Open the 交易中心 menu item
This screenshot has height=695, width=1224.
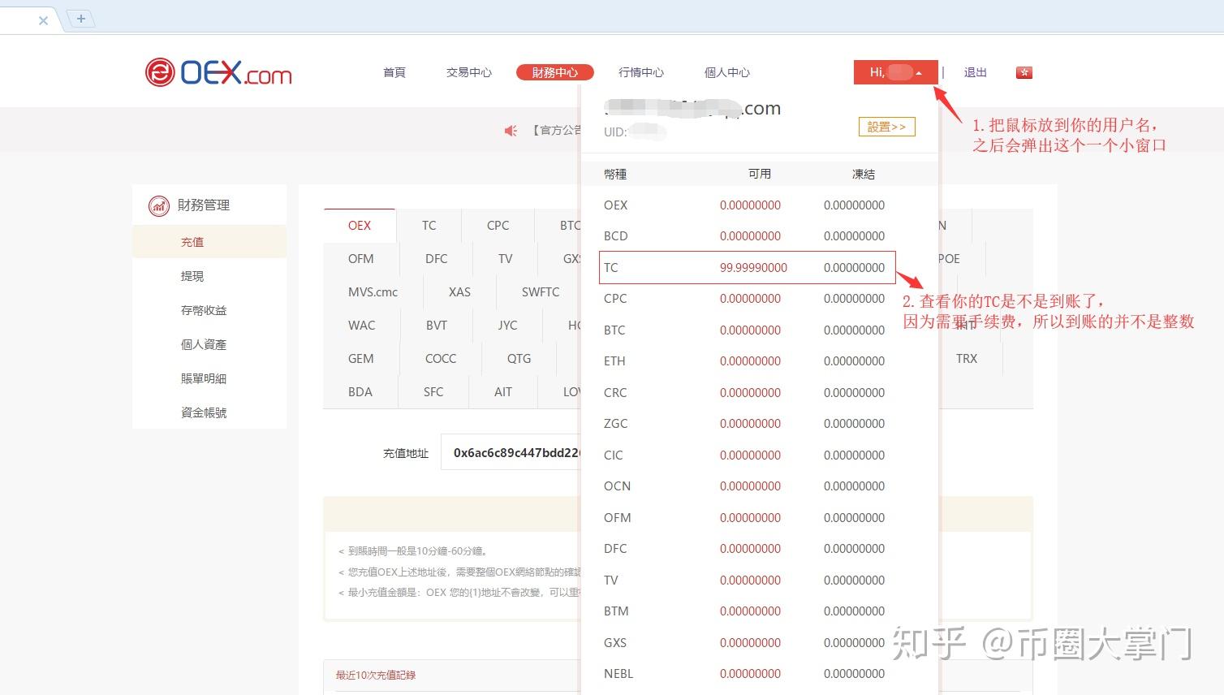468,72
